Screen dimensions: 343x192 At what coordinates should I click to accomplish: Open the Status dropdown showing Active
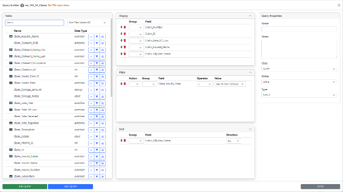pos(299,82)
